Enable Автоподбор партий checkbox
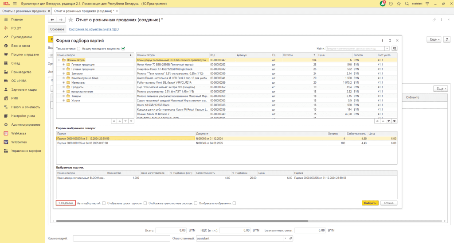Screen dimensions: 454x243 click(x=104, y=203)
